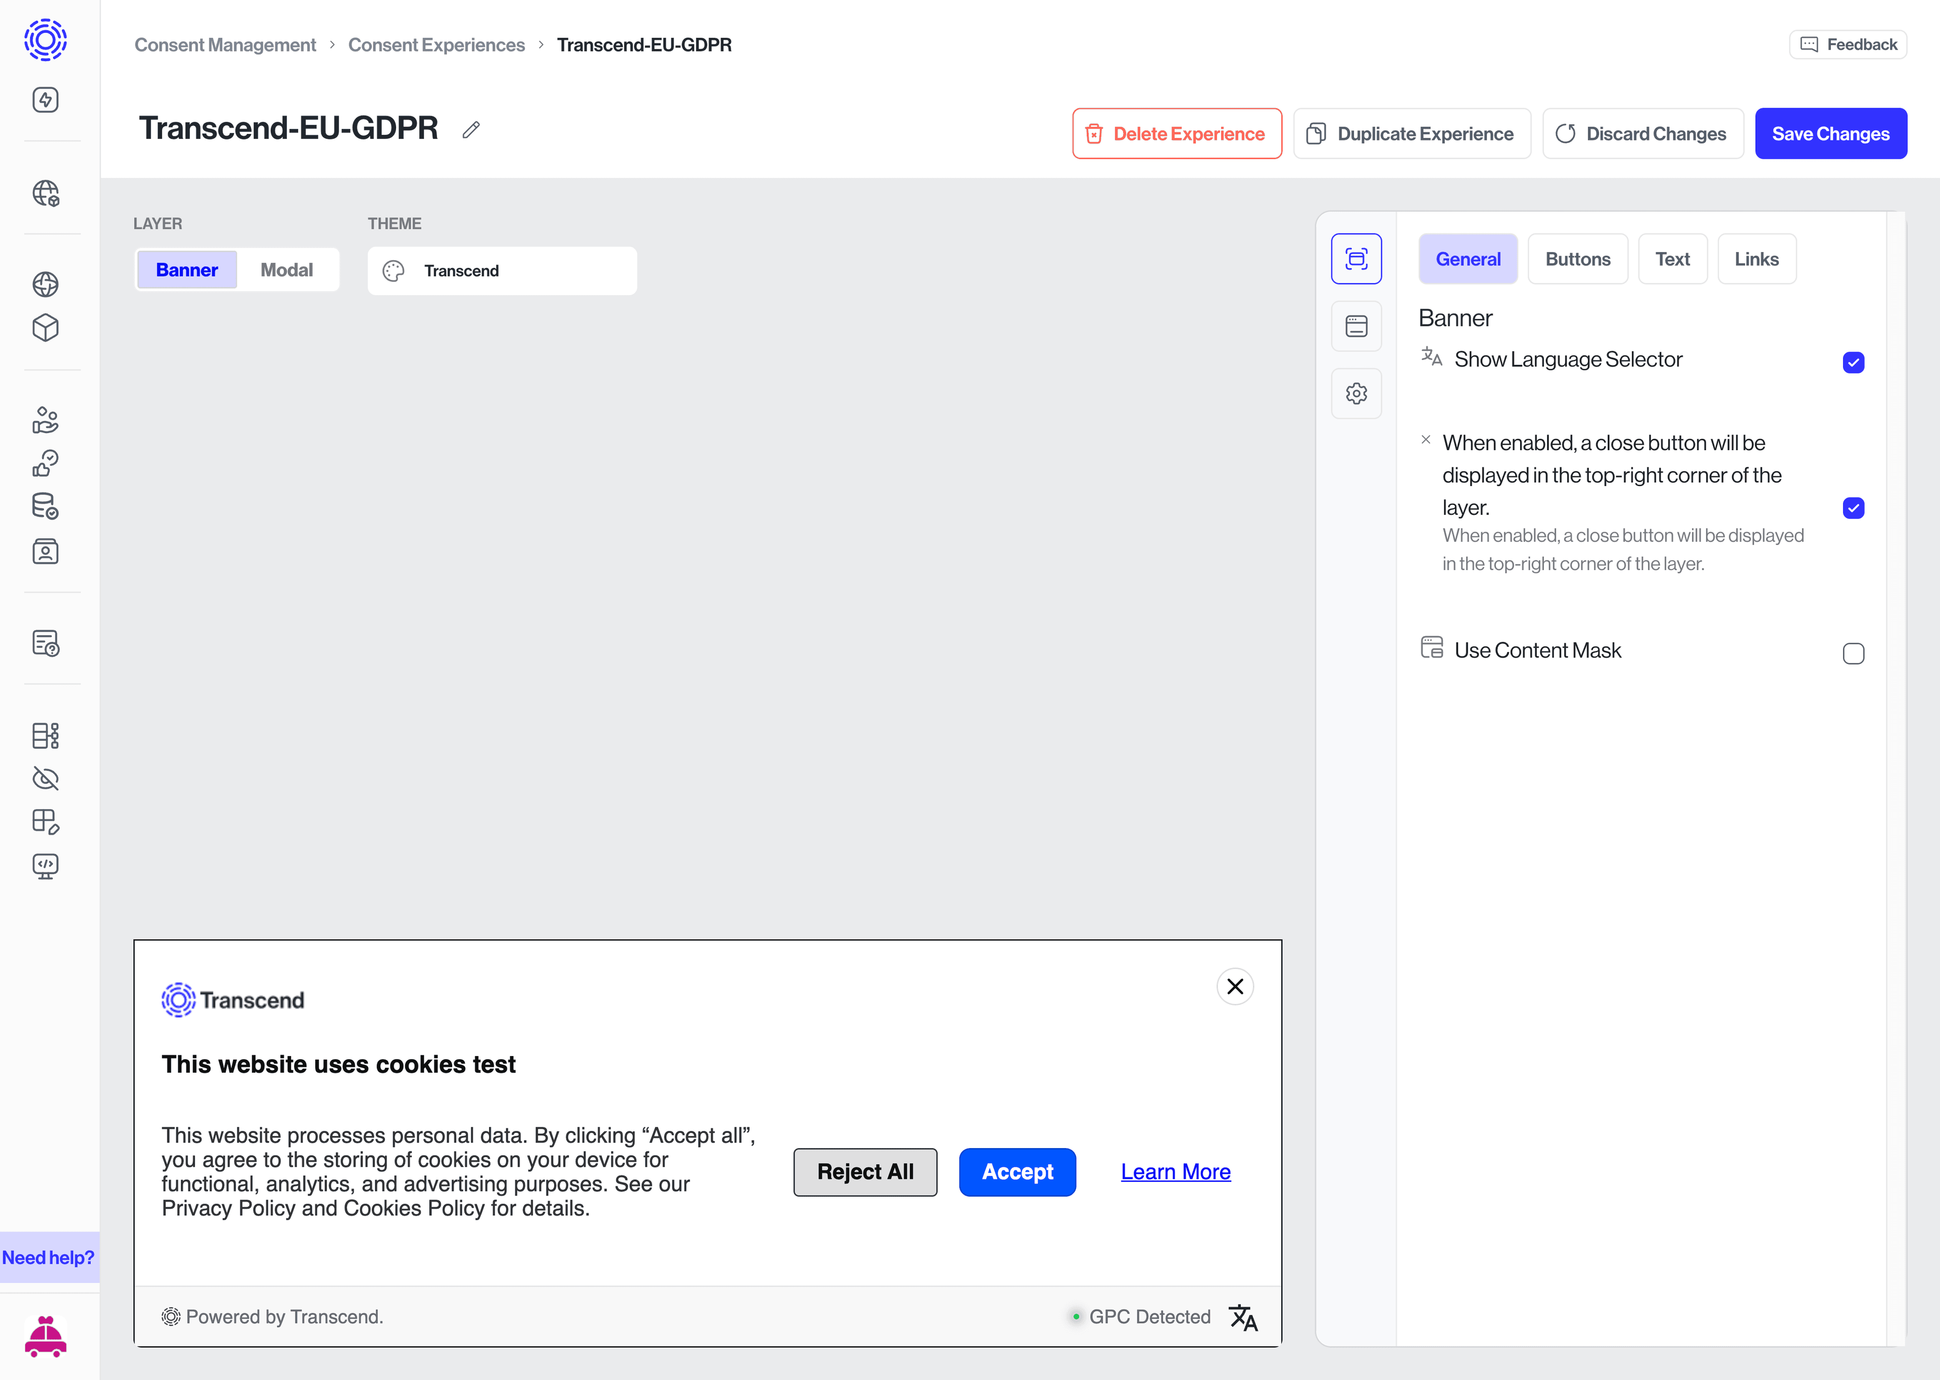Select the browser window icon in preview toolbar

coord(1355,325)
